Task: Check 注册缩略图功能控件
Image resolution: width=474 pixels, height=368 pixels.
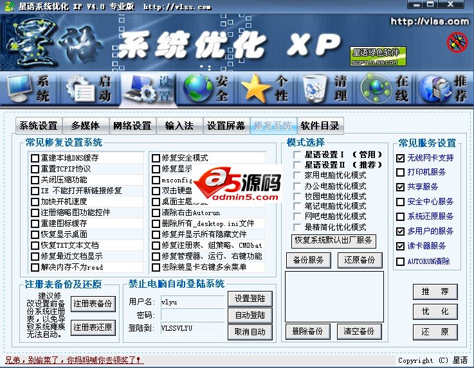Action: click(x=35, y=213)
